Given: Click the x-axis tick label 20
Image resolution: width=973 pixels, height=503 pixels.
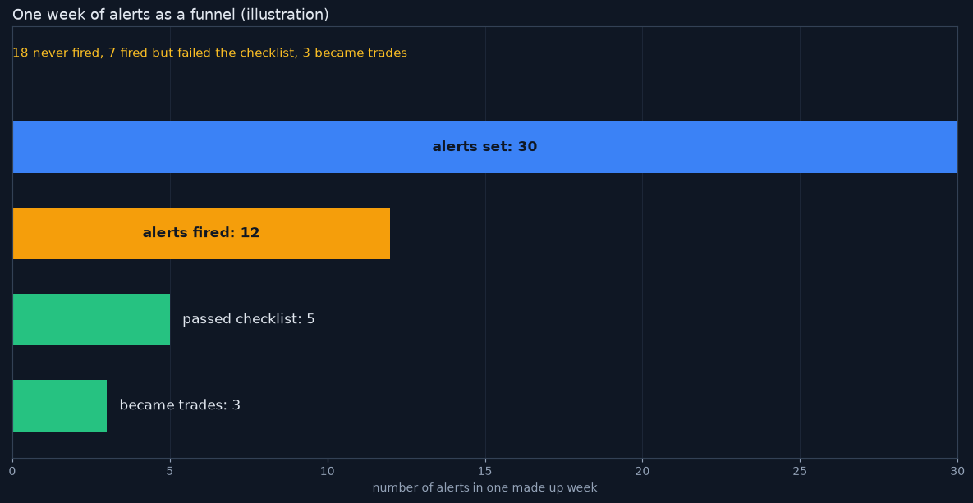Looking at the screenshot, I should (x=642, y=471).
